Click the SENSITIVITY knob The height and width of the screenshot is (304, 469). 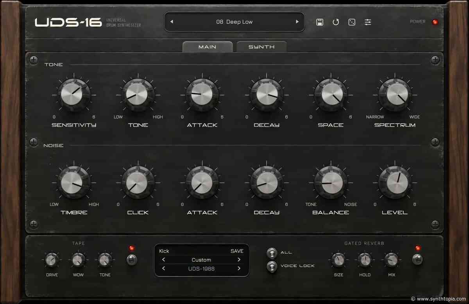point(74,94)
